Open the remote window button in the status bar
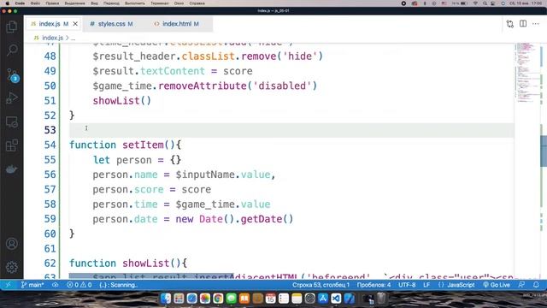This screenshot has height=308, width=547. 8,285
